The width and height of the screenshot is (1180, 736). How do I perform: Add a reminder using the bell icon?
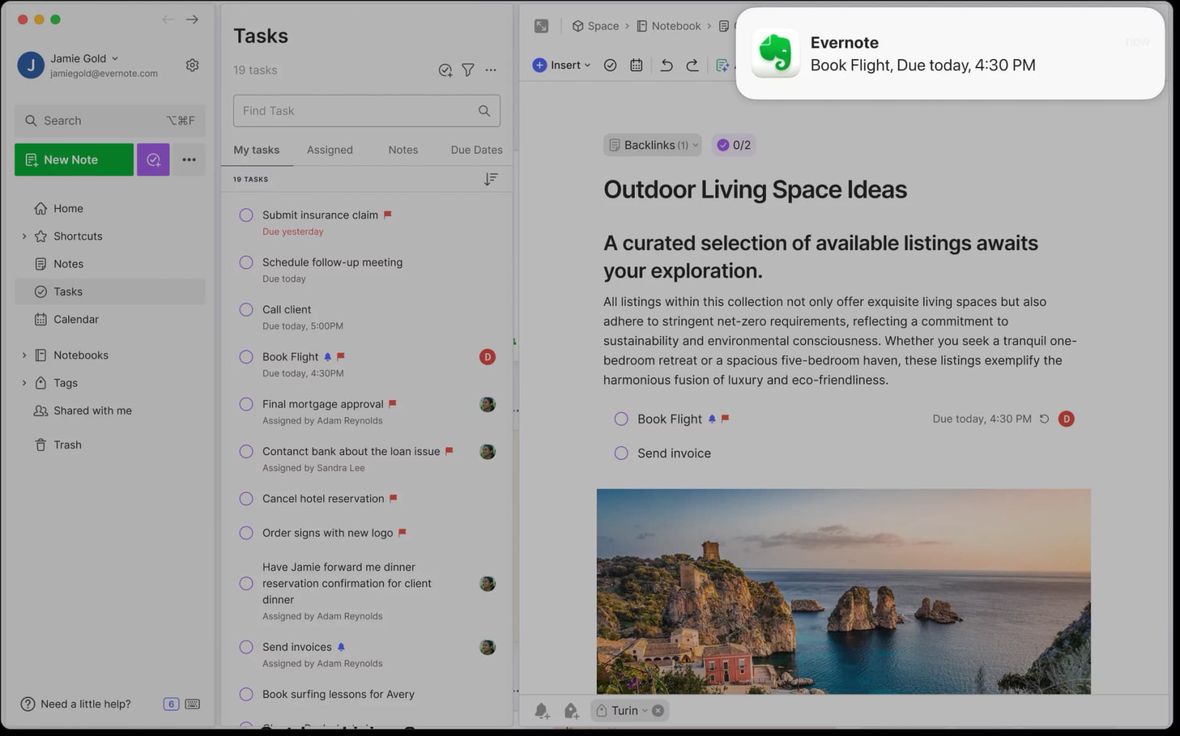pos(541,710)
